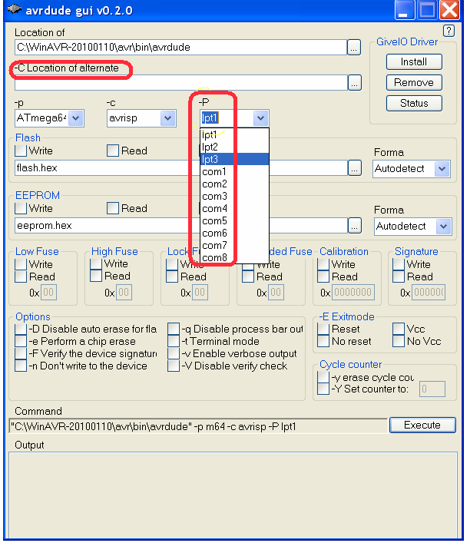Click the -P port text box

227,118
